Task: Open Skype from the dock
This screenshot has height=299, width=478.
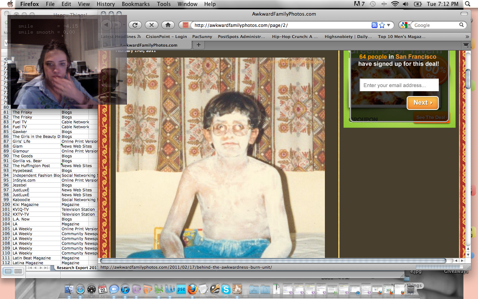Action: tap(226, 289)
